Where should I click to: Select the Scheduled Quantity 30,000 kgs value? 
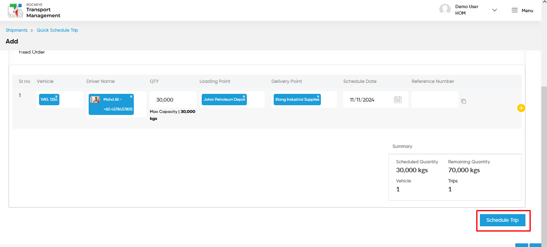click(x=412, y=170)
